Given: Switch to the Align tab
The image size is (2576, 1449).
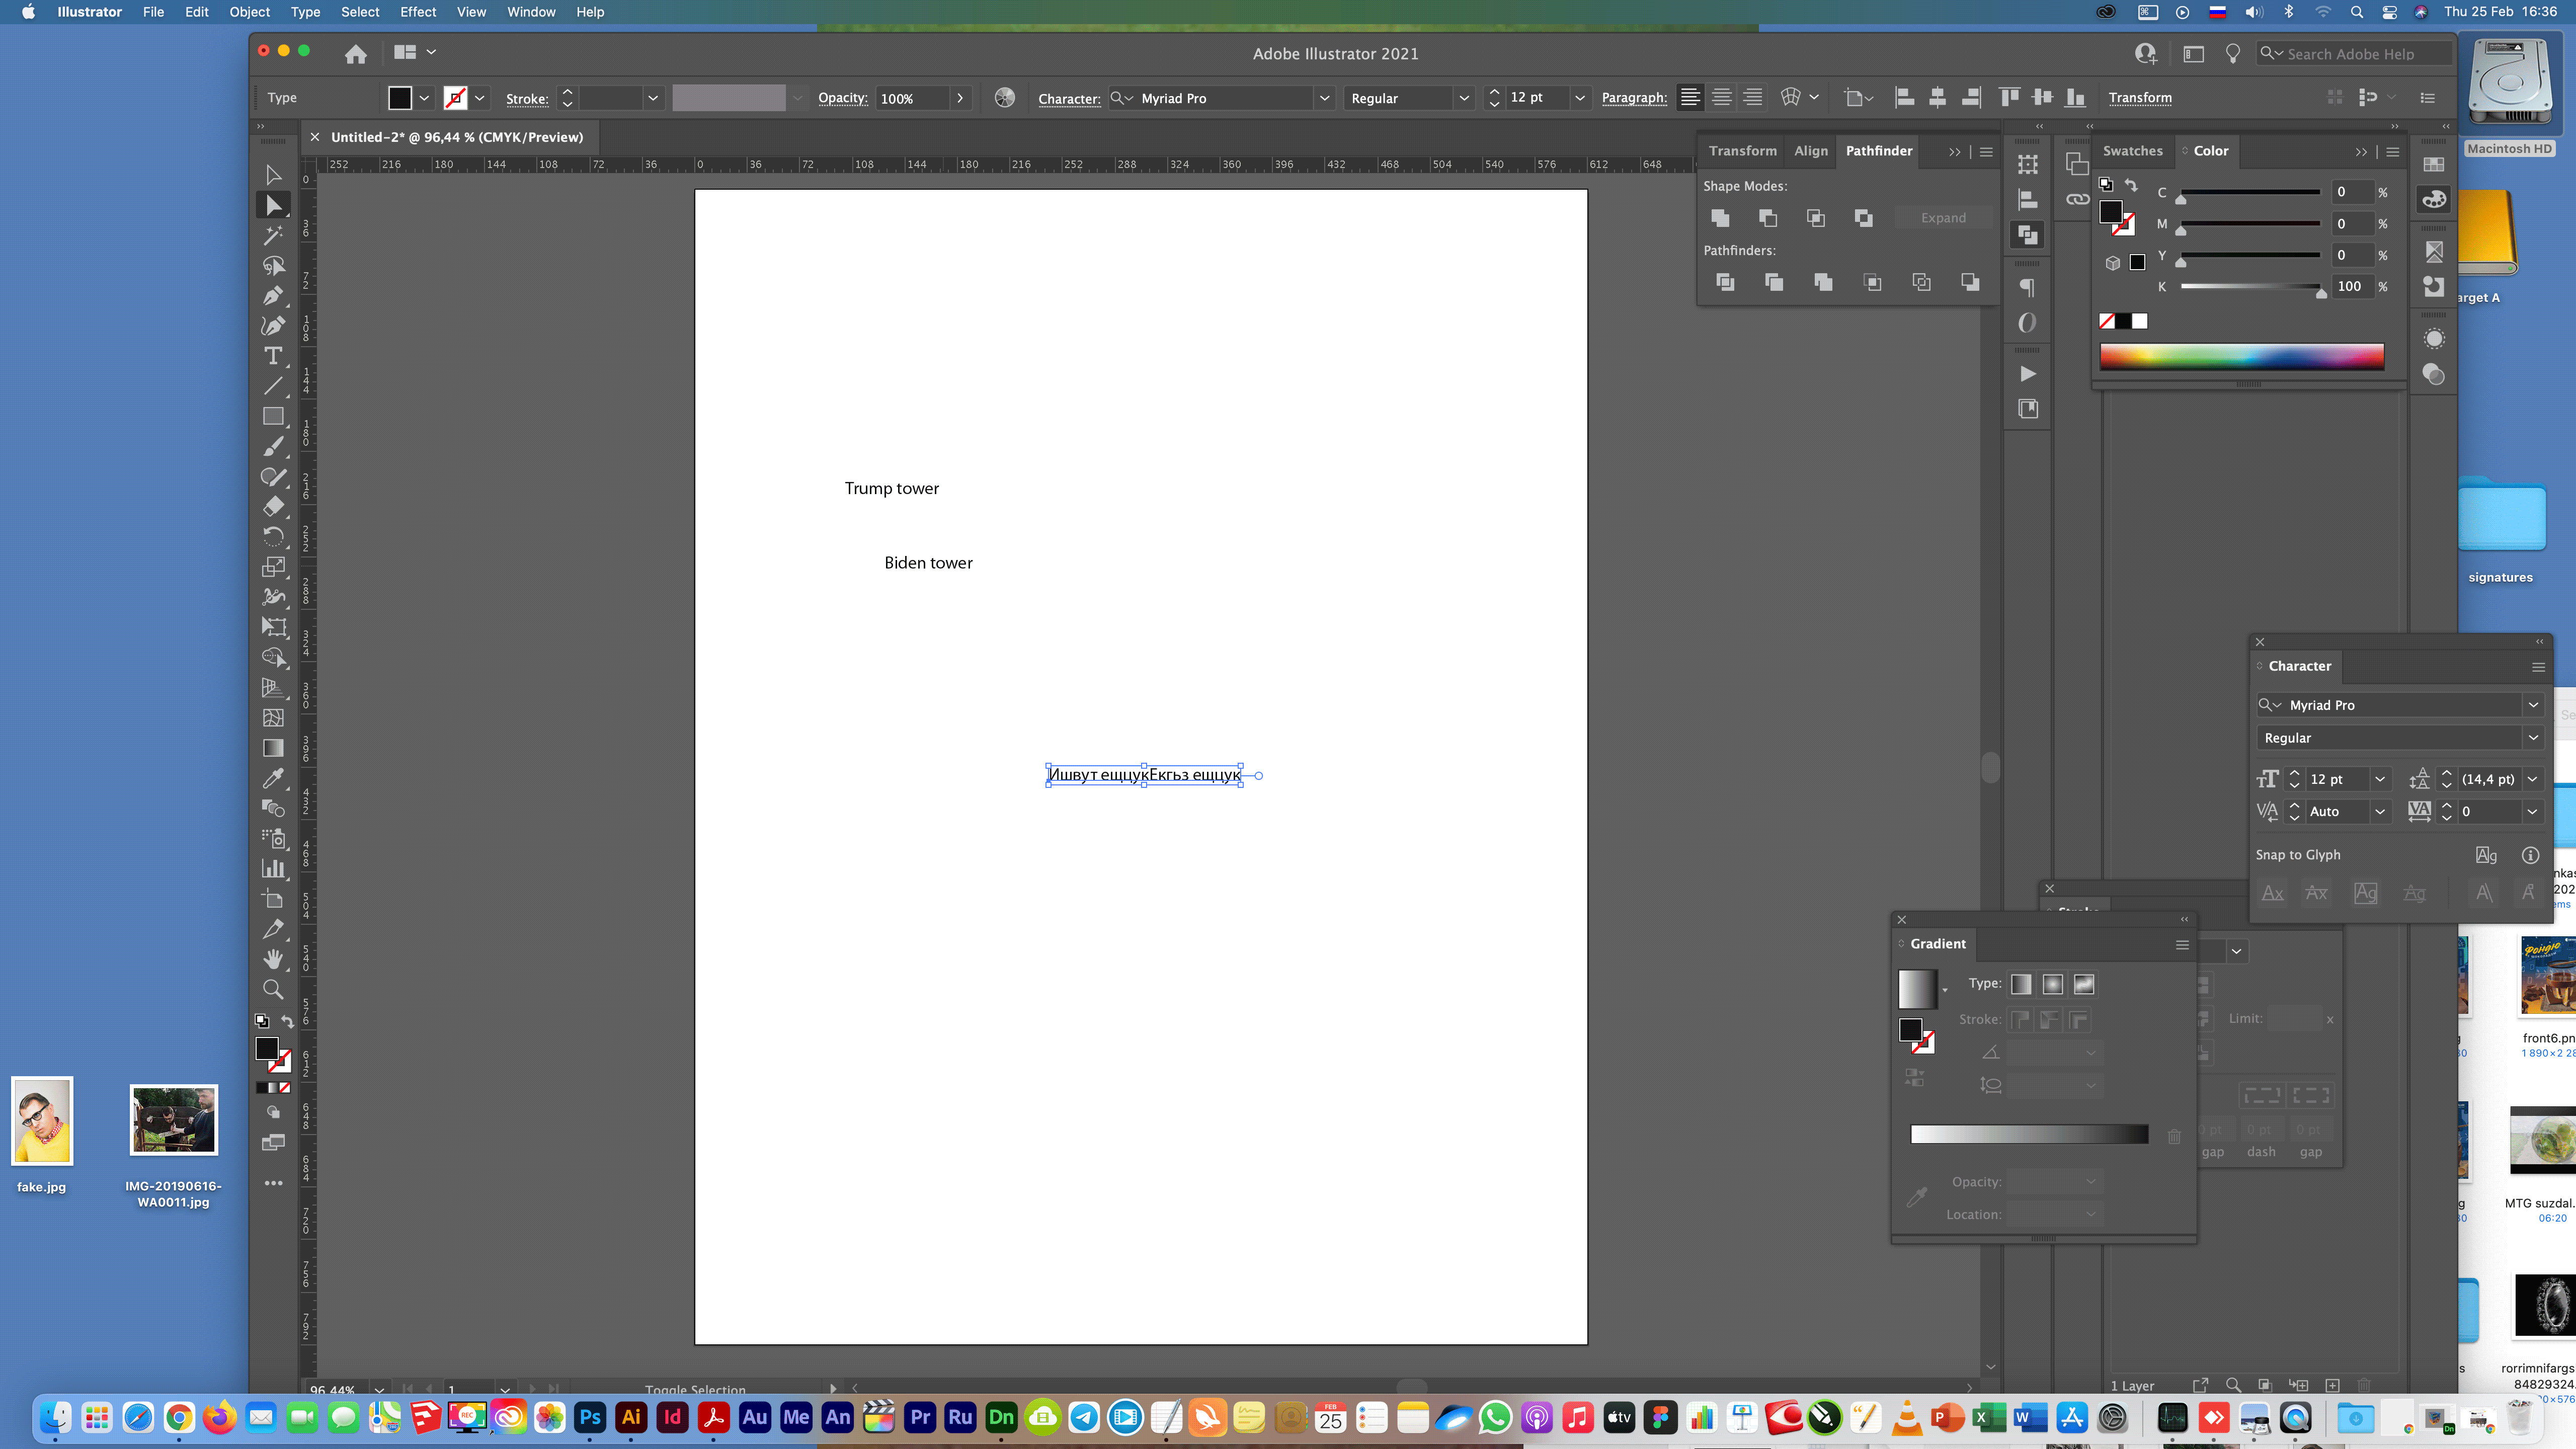Looking at the screenshot, I should pos(1811,151).
